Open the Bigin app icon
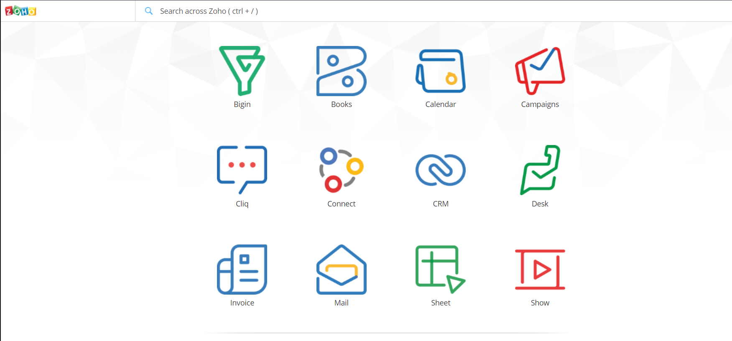Viewport: 732px width, 341px height. pos(242,71)
